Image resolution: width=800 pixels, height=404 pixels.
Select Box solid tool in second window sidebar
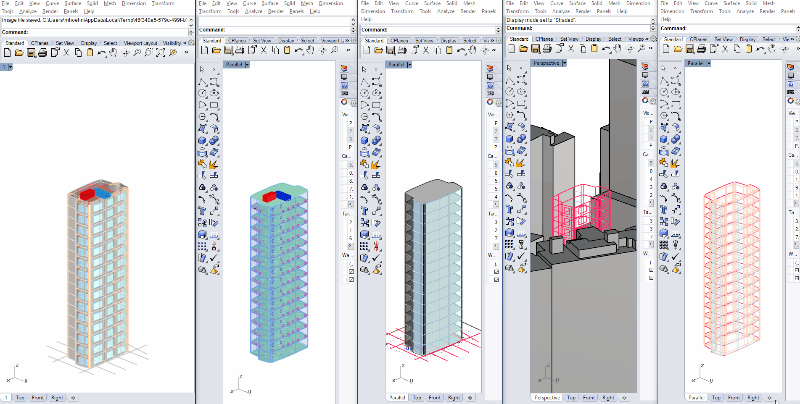[202, 140]
